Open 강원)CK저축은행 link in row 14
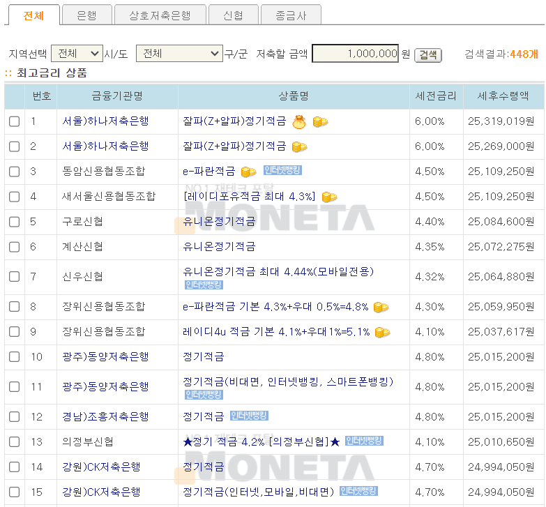The height and width of the screenshot is (507, 546). pos(101,467)
